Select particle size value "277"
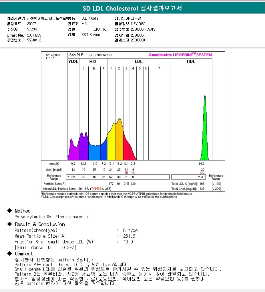 coord(111,184)
